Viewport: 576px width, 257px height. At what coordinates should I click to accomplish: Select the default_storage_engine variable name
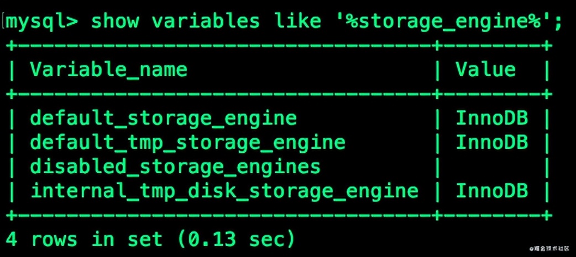pos(163,118)
